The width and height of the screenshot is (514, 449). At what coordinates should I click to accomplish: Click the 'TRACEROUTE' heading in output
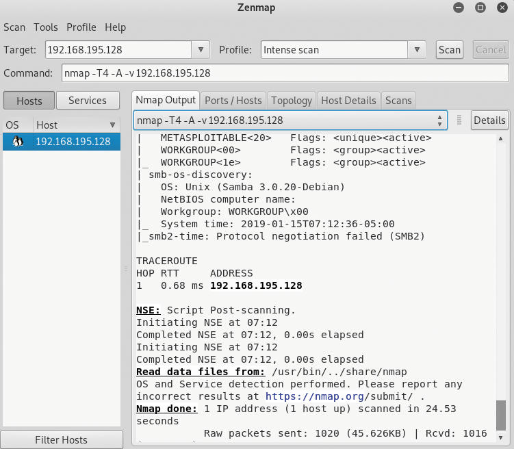[167, 261]
